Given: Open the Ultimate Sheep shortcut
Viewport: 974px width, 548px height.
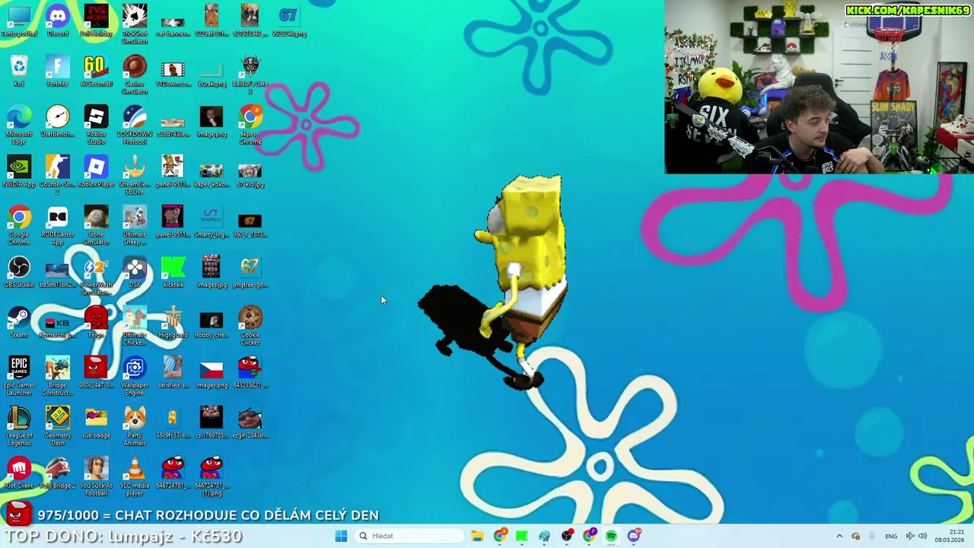Looking at the screenshot, I should pos(135,225).
